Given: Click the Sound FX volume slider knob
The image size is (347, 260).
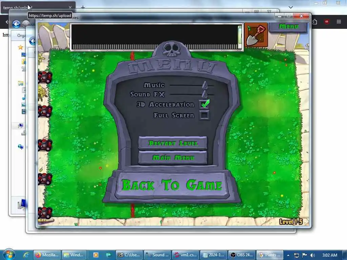Looking at the screenshot, I should [x=205, y=94].
